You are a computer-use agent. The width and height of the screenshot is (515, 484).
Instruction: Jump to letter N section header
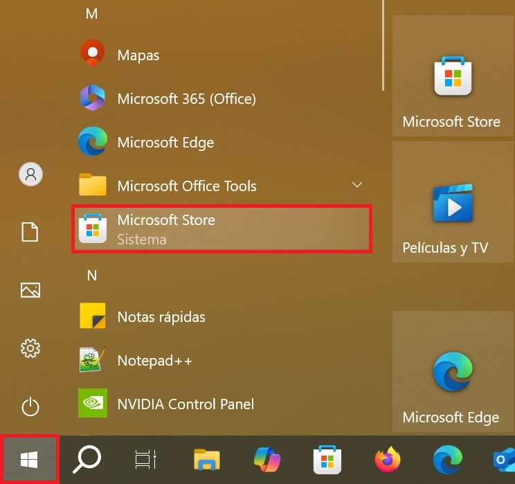[x=91, y=276]
